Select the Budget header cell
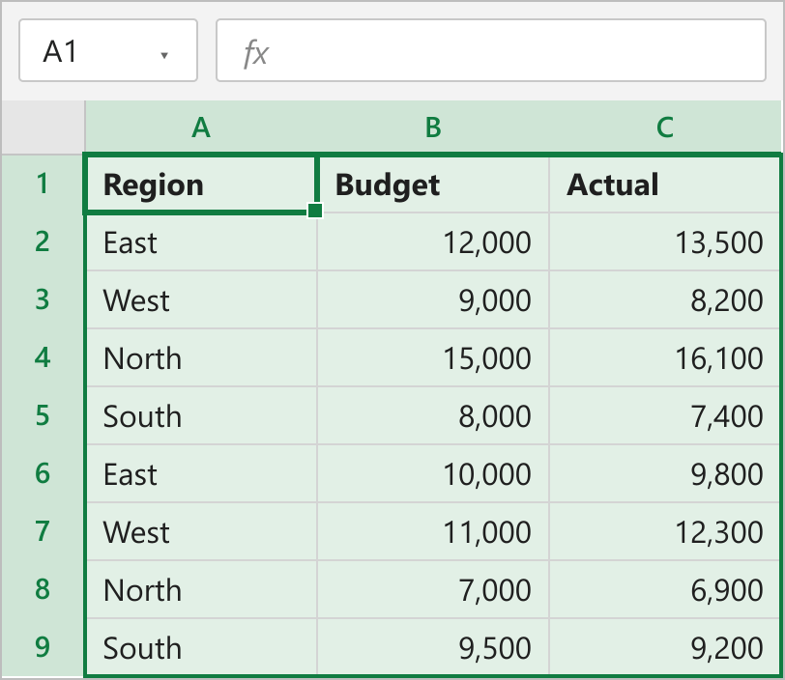The width and height of the screenshot is (785, 680). (433, 184)
